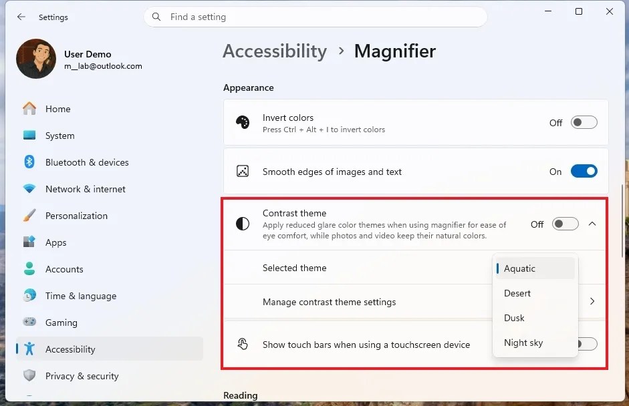Click the Smooth edges image icon
The height and width of the screenshot is (406, 629).
[243, 172]
